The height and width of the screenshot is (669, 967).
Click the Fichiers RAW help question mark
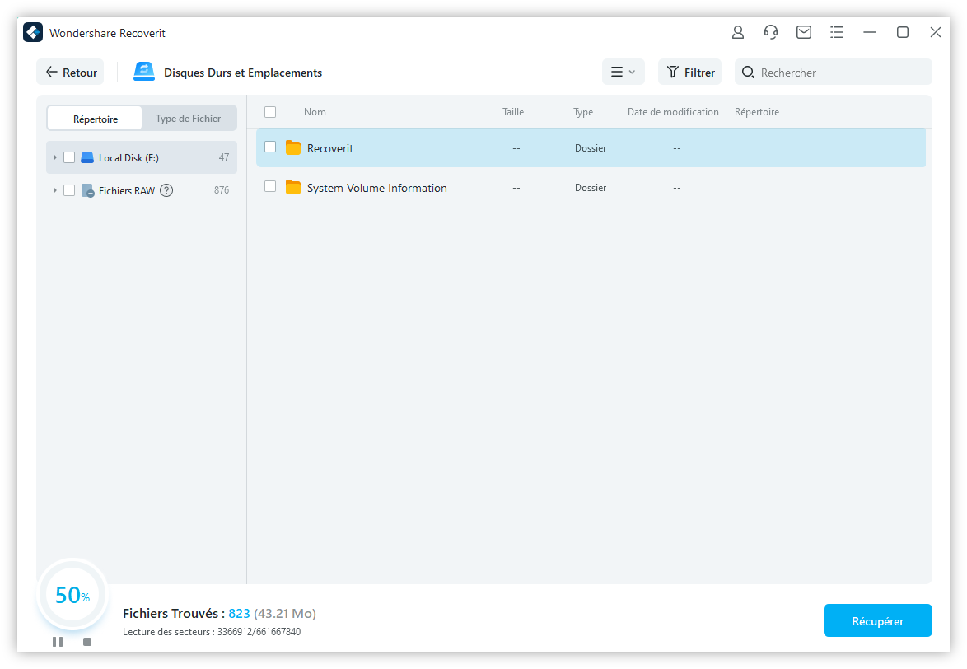click(166, 190)
